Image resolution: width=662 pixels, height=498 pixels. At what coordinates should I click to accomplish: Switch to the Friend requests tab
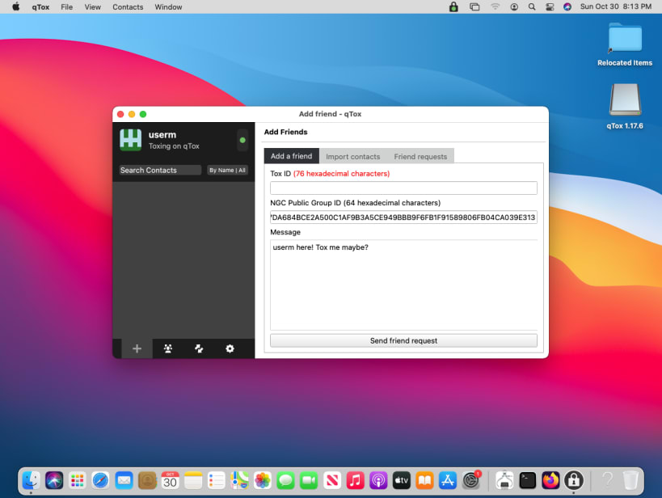tap(420, 156)
